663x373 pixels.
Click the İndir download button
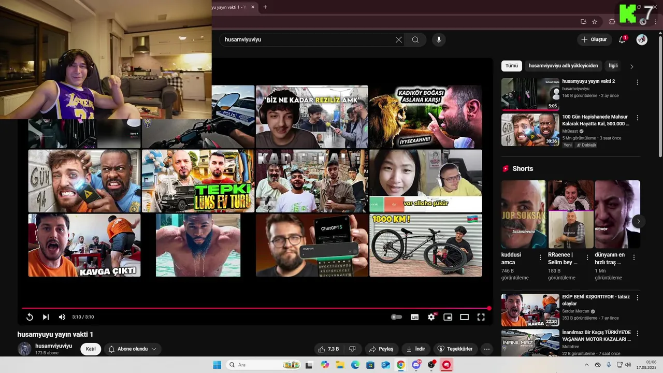pos(415,349)
